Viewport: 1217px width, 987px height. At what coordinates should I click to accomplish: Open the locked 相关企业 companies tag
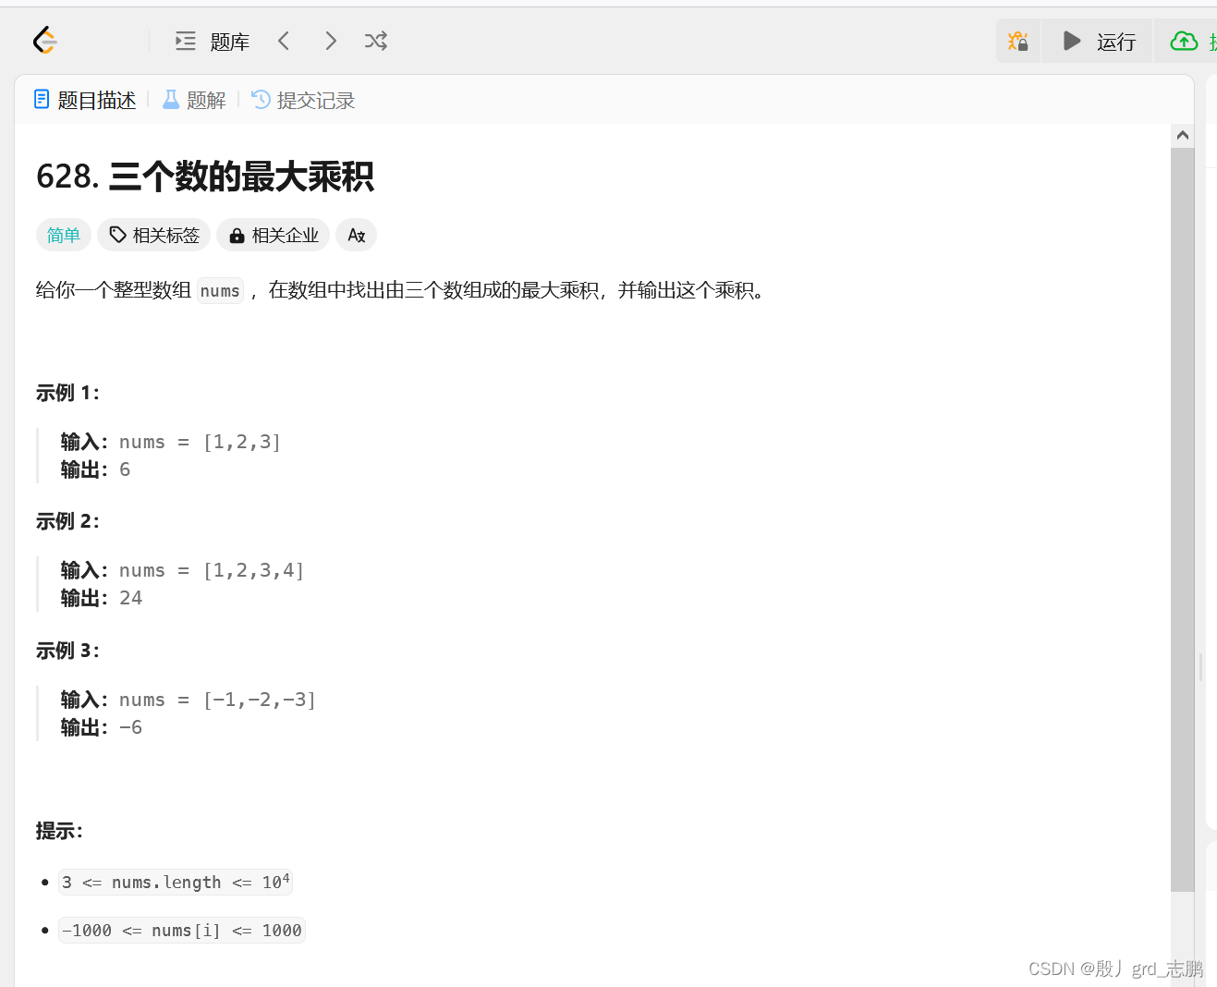pos(274,235)
